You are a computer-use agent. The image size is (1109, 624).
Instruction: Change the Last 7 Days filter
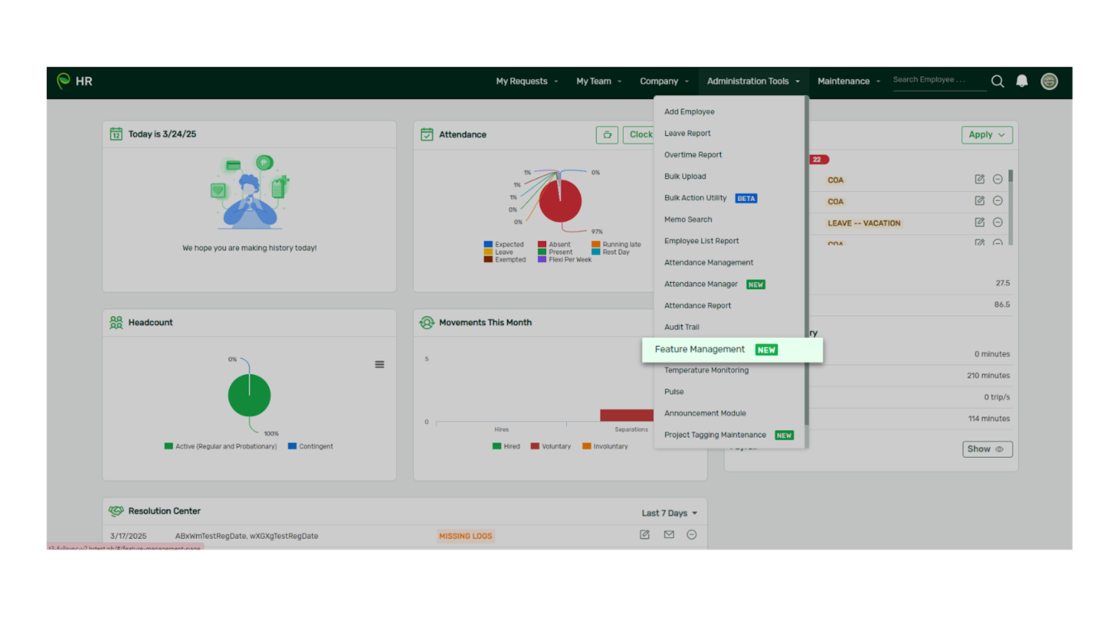(670, 513)
